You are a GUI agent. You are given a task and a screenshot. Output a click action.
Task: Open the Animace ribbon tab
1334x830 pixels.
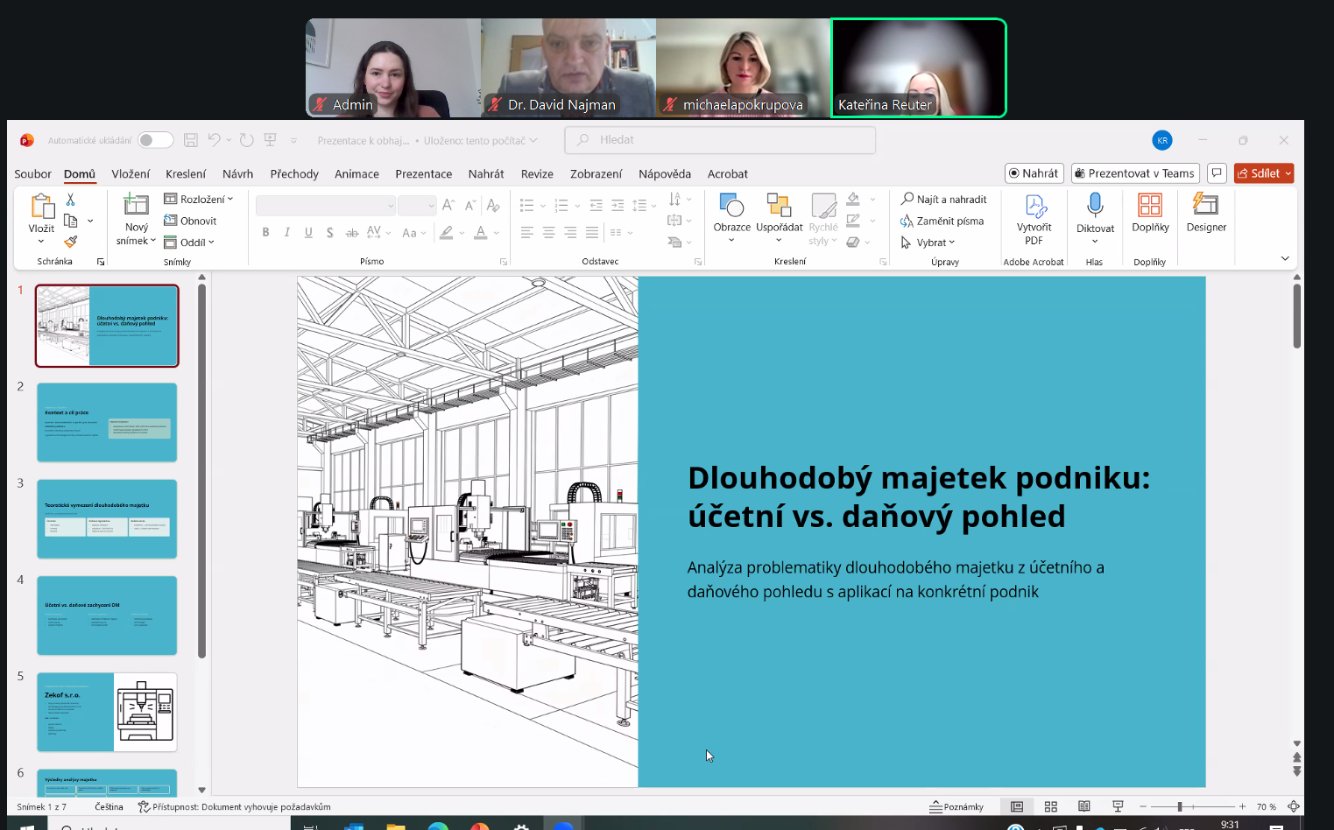[x=356, y=174]
